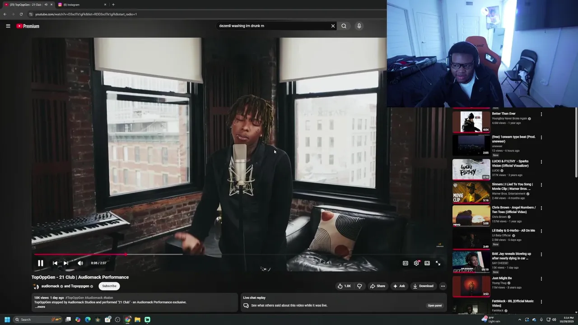Open the clock showing 5:14 PM

[567, 320]
